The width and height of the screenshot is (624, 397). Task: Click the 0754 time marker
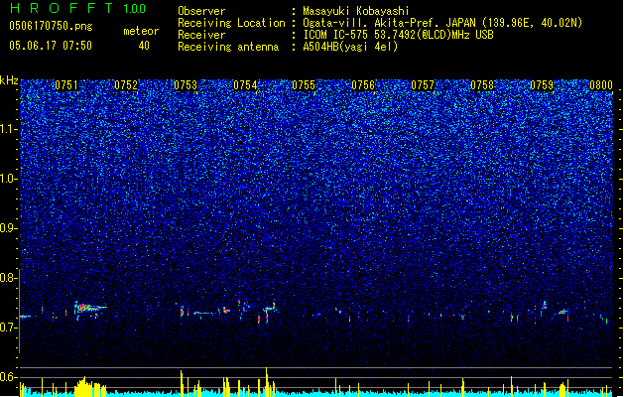pos(245,85)
